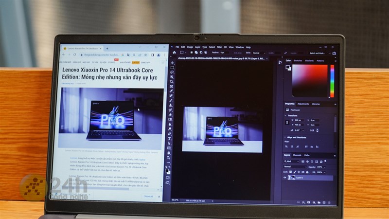Open the rotation angle dropdown
This screenshot has height=219, width=389.
[303, 130]
